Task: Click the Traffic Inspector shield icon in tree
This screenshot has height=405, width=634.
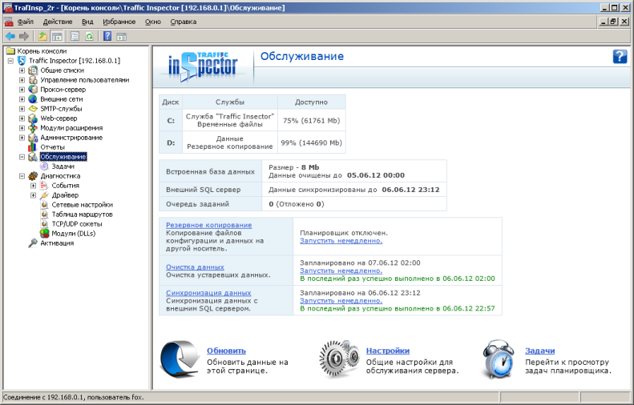Action: coord(22,61)
